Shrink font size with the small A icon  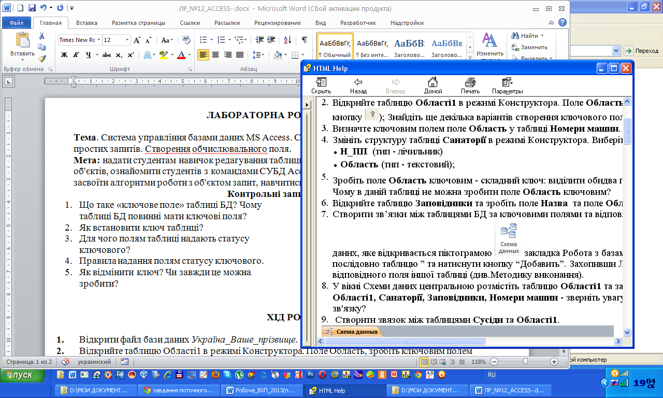point(148,40)
